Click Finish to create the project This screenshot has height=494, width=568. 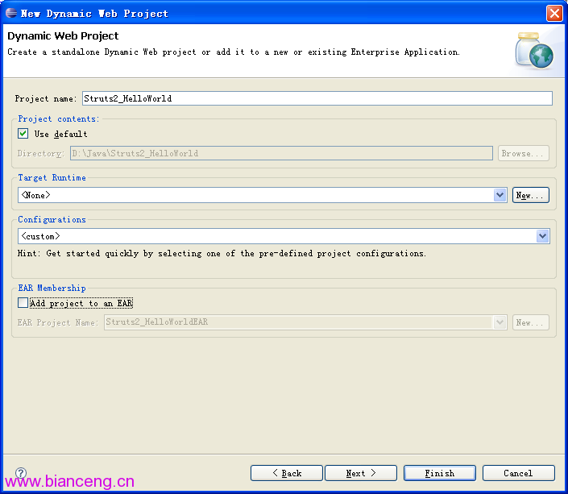(x=440, y=473)
